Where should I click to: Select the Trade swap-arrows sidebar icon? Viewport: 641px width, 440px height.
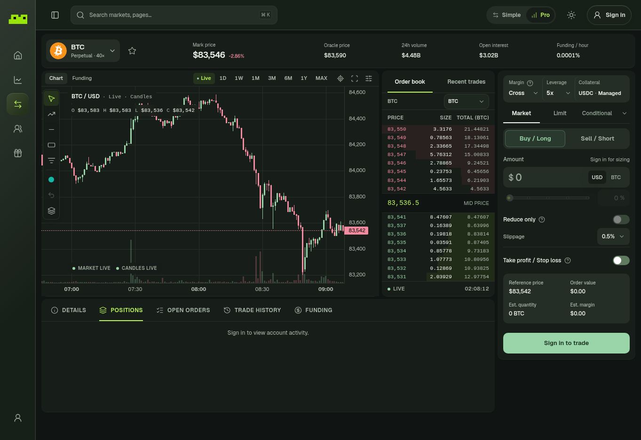[x=18, y=104]
